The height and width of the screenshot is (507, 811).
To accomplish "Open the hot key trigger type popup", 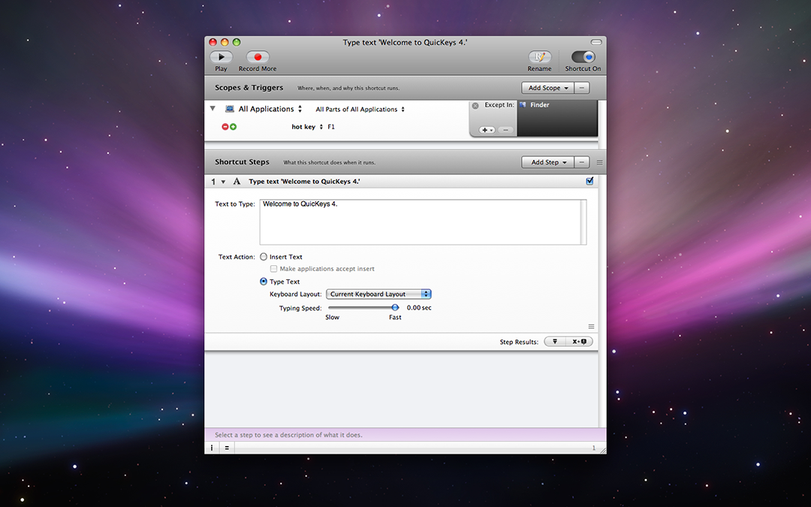I will pos(307,127).
